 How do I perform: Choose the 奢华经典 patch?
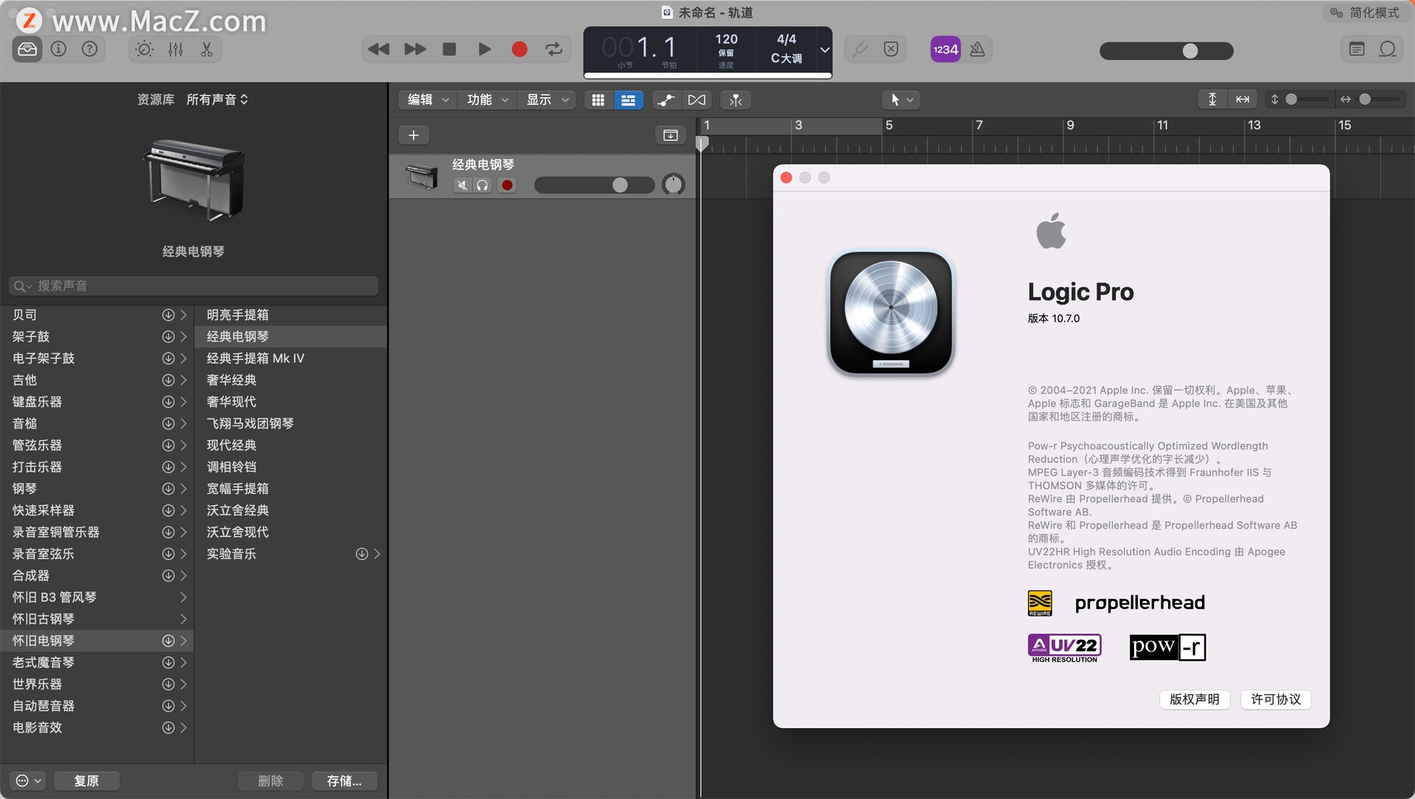[x=290, y=380]
